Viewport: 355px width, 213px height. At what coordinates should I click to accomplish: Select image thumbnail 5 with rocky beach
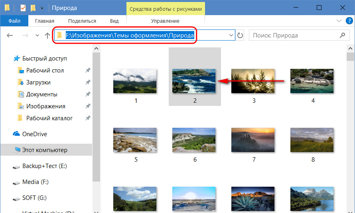coord(135,140)
